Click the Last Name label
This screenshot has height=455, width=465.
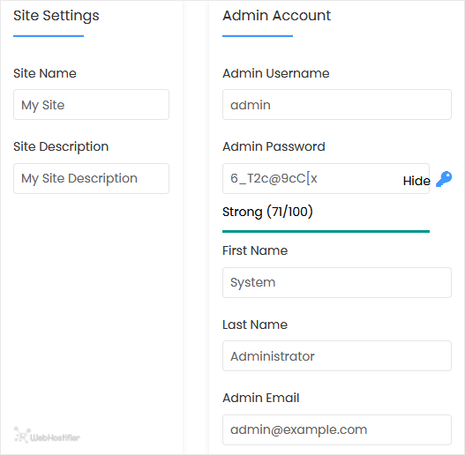click(x=255, y=324)
